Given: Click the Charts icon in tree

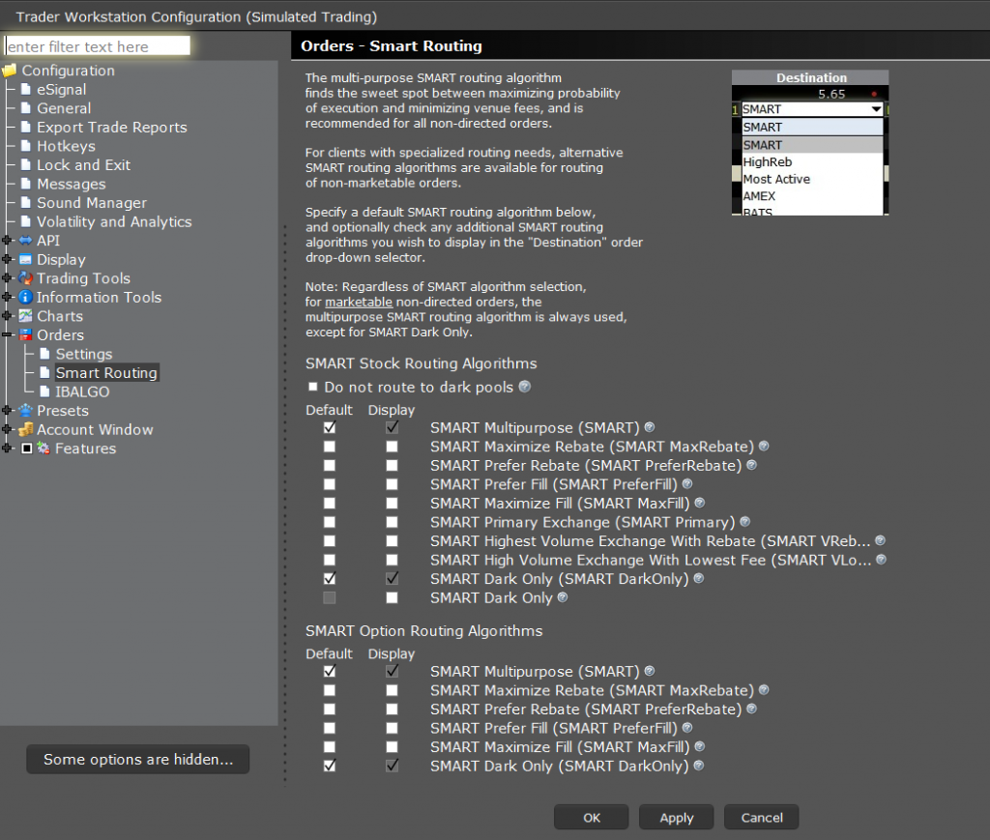Looking at the screenshot, I should click(x=25, y=316).
